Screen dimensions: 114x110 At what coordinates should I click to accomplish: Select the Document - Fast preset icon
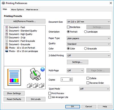(7, 27)
